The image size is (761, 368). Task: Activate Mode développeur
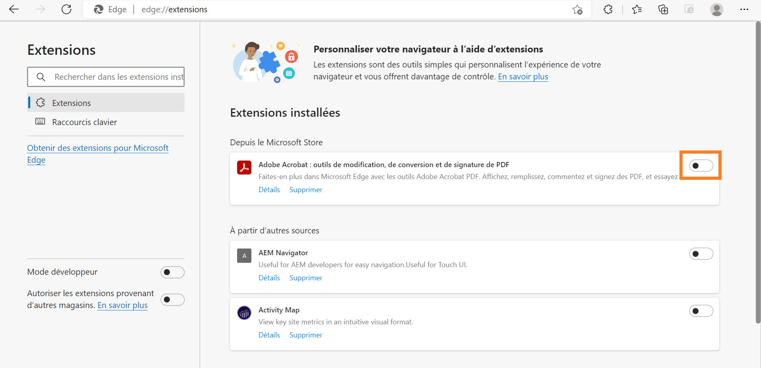pyautogui.click(x=172, y=272)
